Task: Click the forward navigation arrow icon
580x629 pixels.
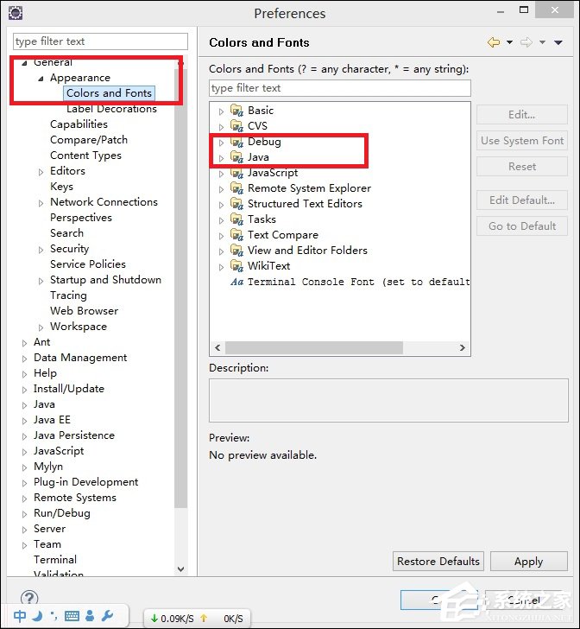Action: pos(526,42)
